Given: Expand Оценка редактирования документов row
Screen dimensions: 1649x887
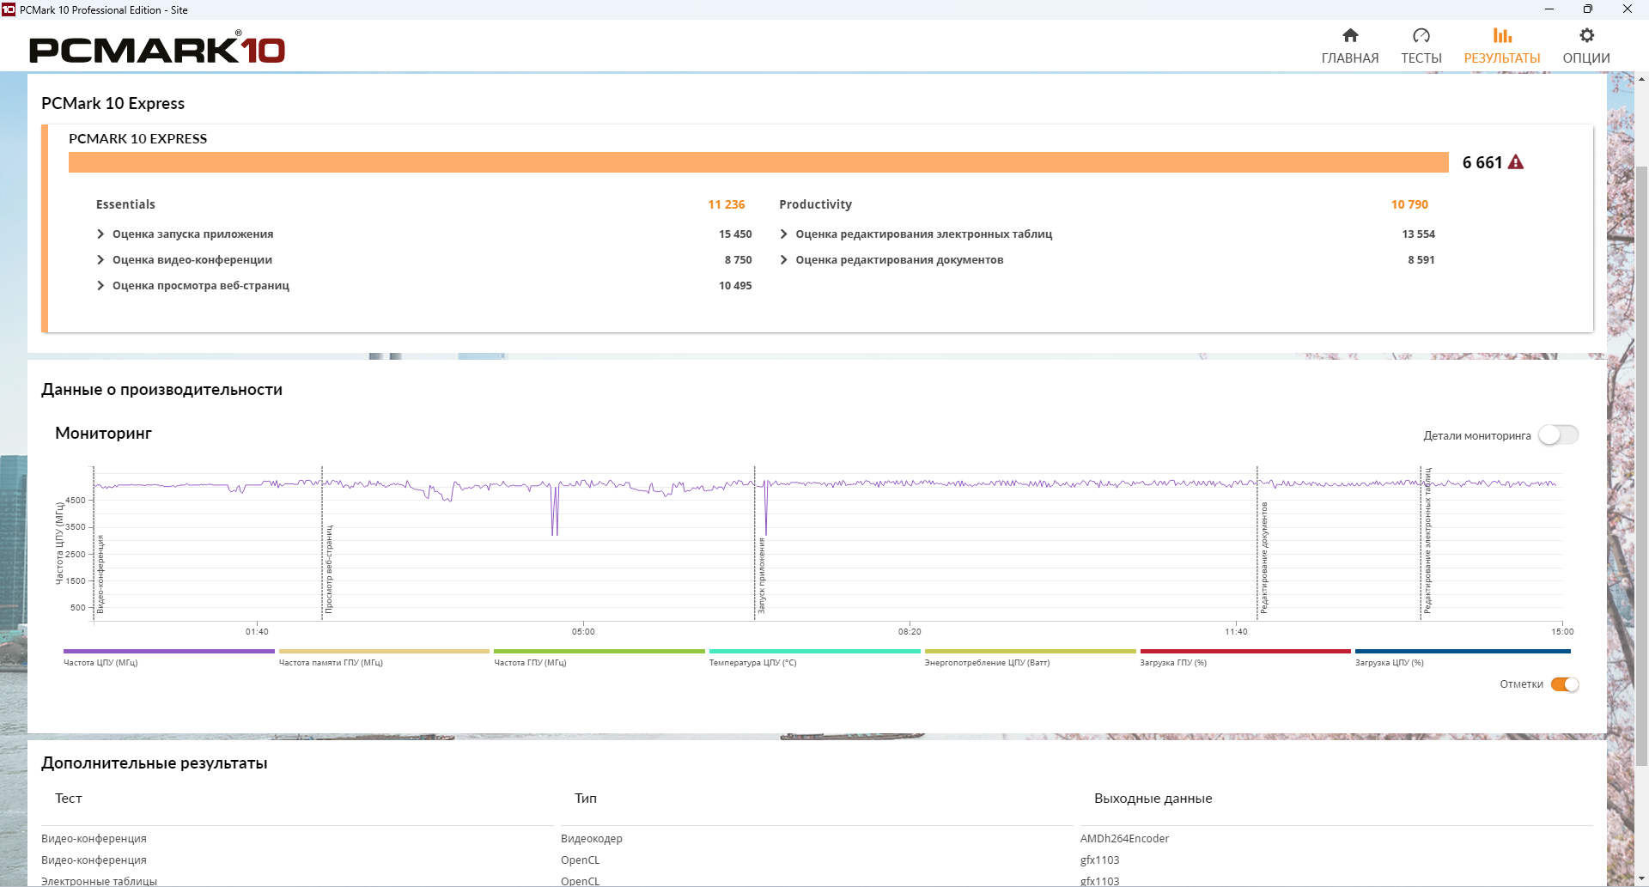Looking at the screenshot, I should click(x=783, y=260).
